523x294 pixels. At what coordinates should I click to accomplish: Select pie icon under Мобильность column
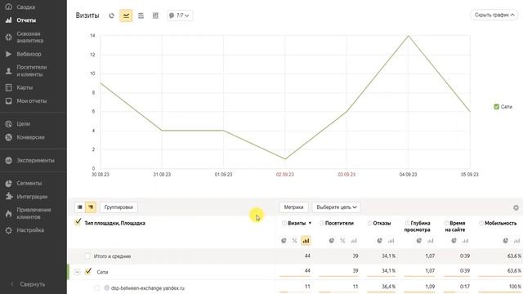coord(506,241)
